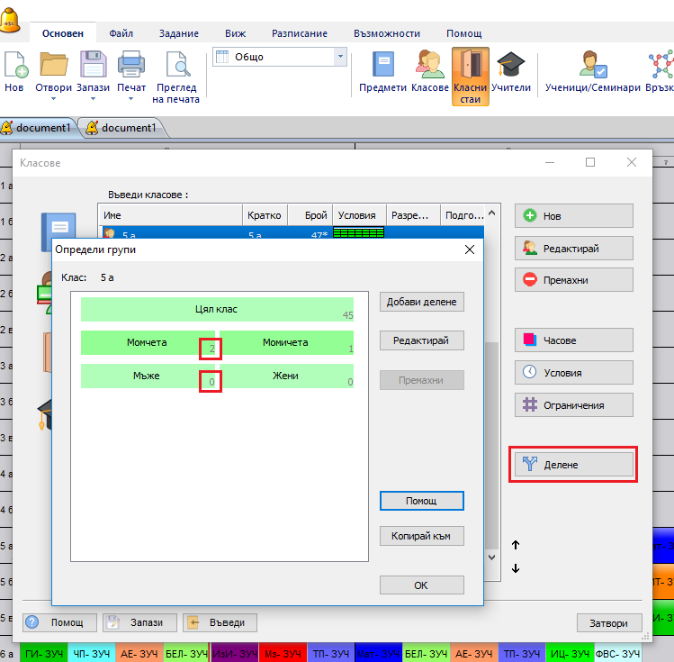Image resolution: width=674 pixels, height=662 pixels.
Task: Click the Добави делене button
Action: pos(422,302)
